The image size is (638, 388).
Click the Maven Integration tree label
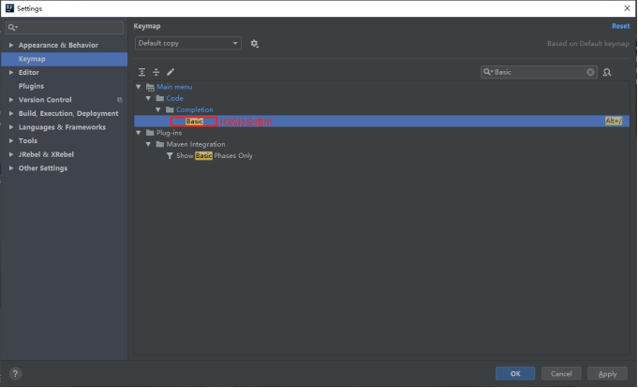[196, 144]
